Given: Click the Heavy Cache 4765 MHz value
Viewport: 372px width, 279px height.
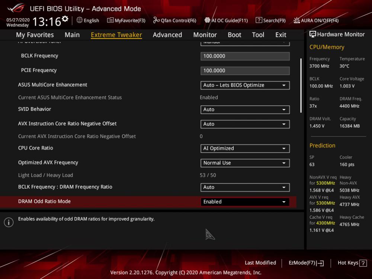Looking at the screenshot, I should coord(349,224).
